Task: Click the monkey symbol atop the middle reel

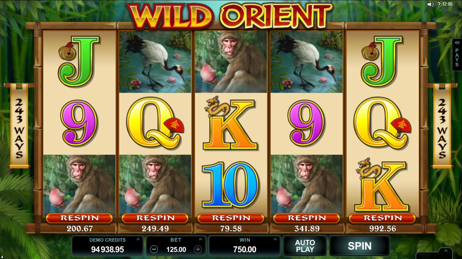Action: pyautogui.click(x=231, y=62)
